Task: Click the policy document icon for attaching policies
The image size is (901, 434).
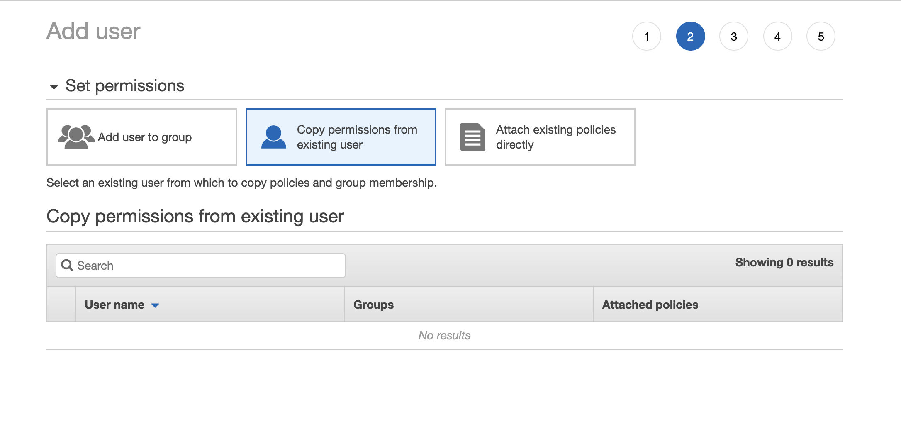Action: tap(472, 137)
